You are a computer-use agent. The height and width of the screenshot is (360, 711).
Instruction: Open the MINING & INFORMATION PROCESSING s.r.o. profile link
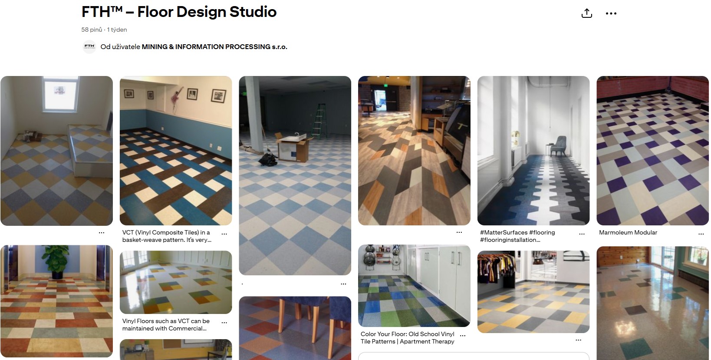click(214, 47)
